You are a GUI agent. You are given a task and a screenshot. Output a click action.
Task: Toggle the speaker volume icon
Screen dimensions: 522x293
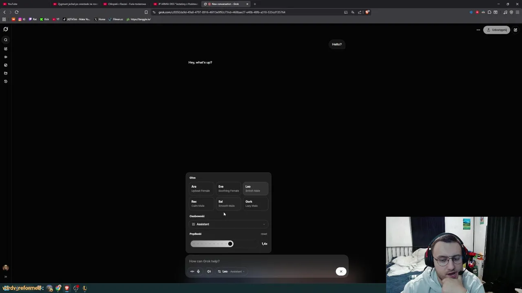click(x=209, y=271)
